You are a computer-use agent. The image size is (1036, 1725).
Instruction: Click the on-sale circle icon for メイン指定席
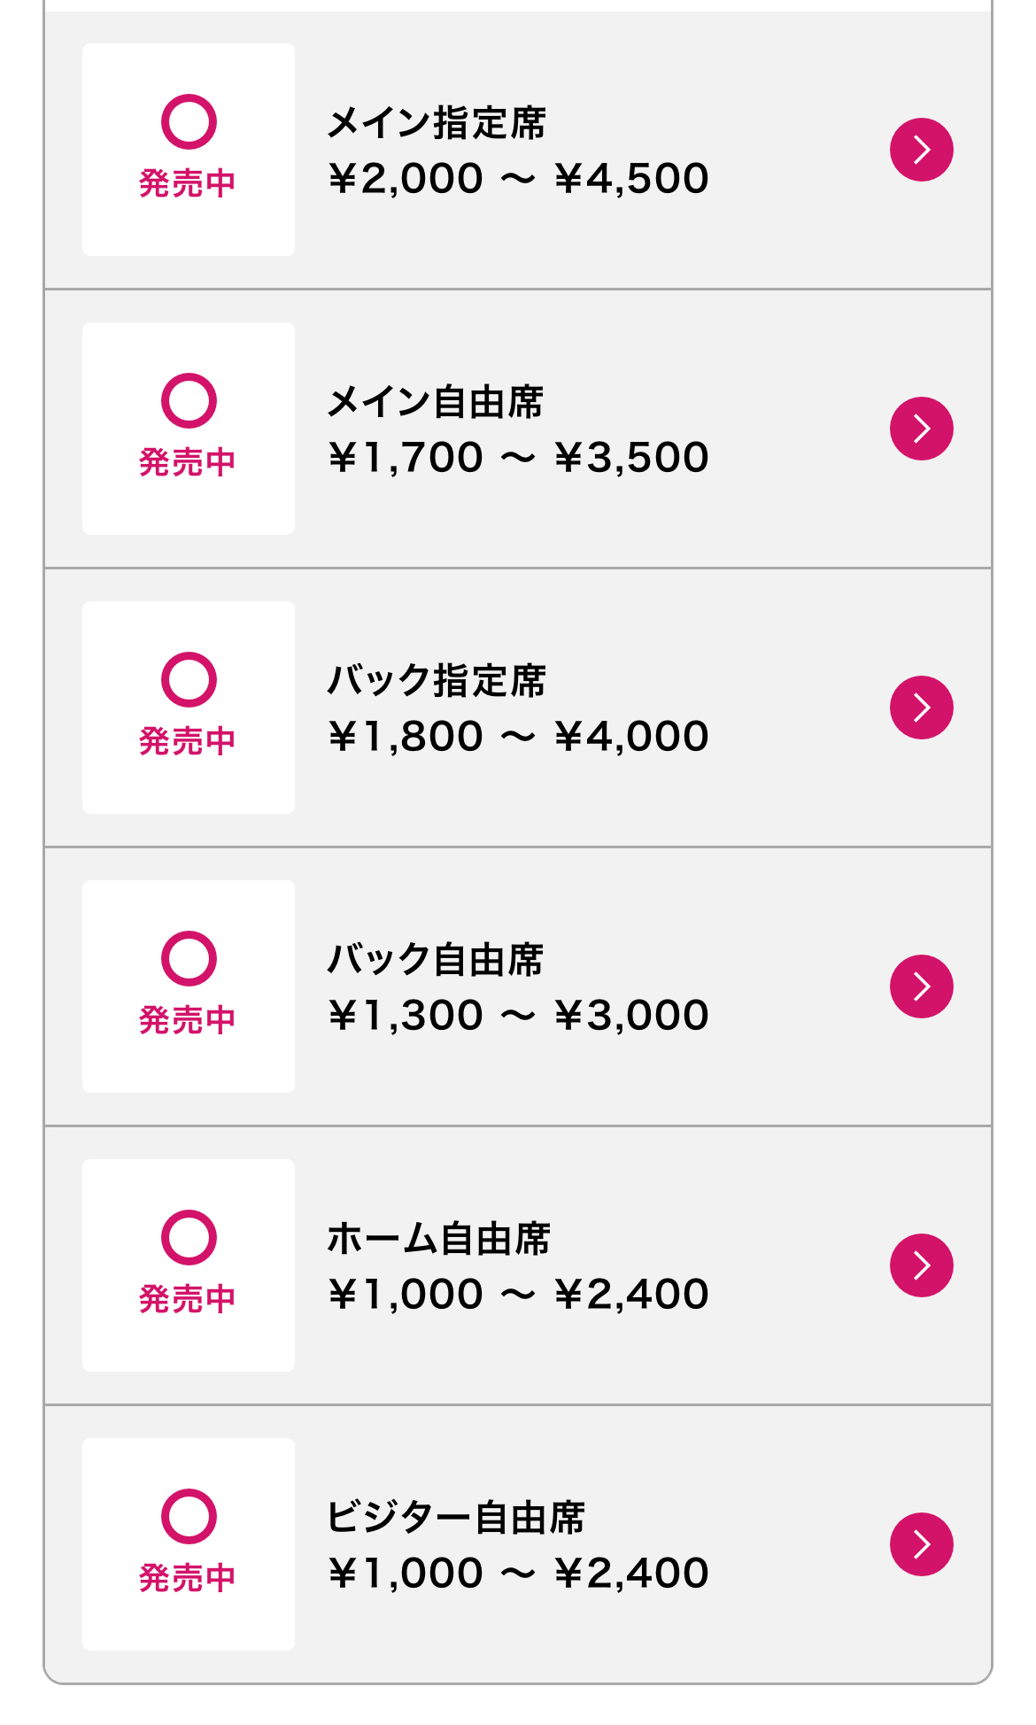pos(189,121)
